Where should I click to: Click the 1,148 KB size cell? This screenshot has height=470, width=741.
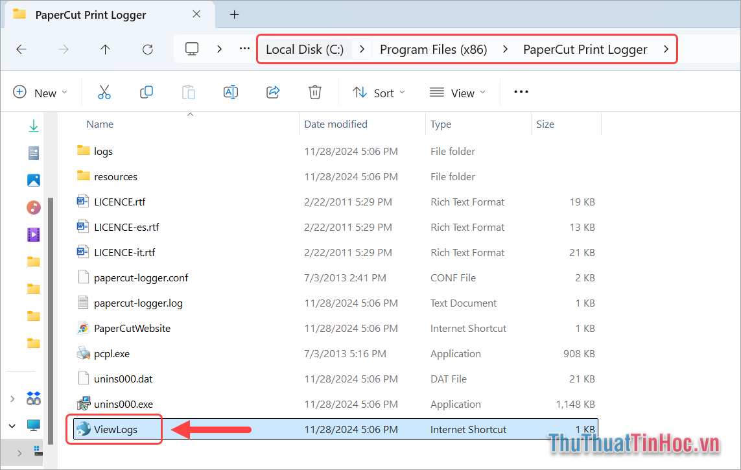point(575,404)
